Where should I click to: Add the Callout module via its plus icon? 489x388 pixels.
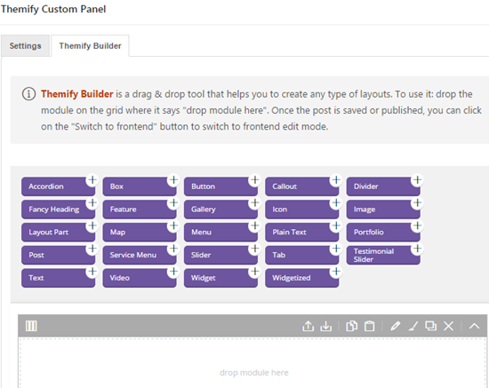(336, 180)
